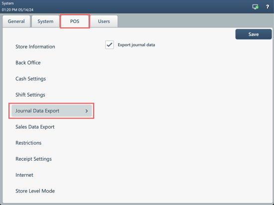Switch to the System tab

point(45,21)
